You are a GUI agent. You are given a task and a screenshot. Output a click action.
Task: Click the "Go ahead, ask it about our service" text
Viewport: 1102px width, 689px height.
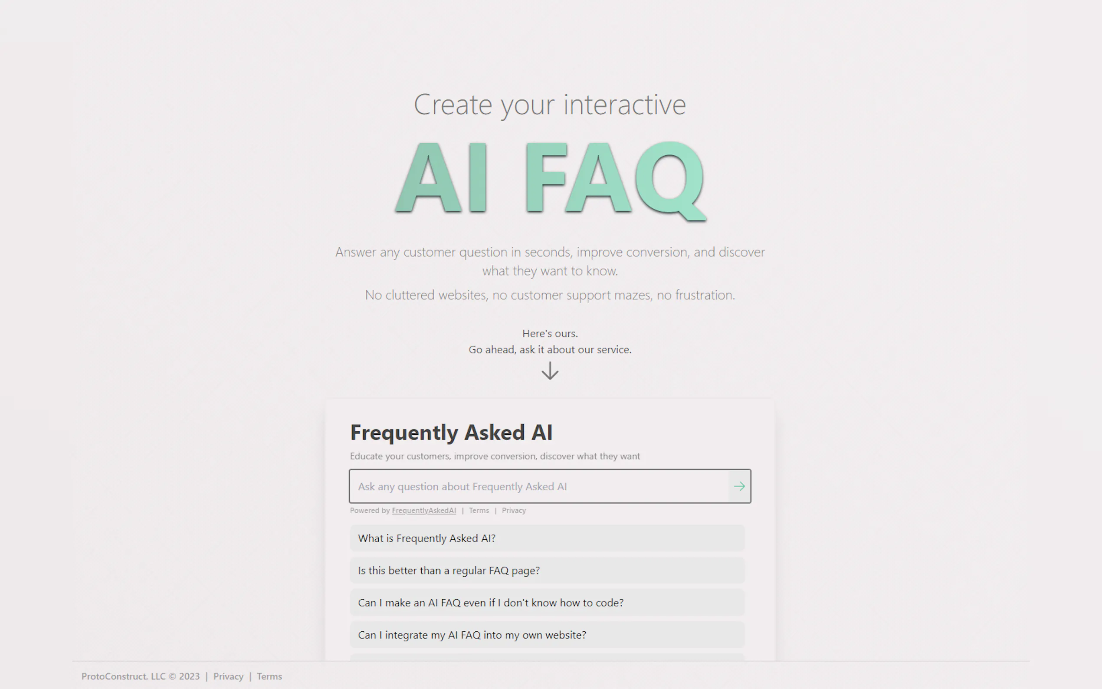(x=550, y=350)
